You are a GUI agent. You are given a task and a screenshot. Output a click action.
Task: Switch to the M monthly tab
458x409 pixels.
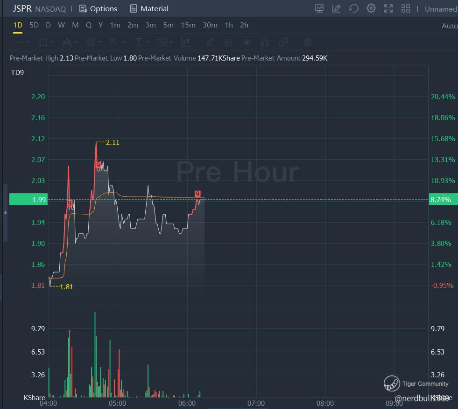(75, 25)
